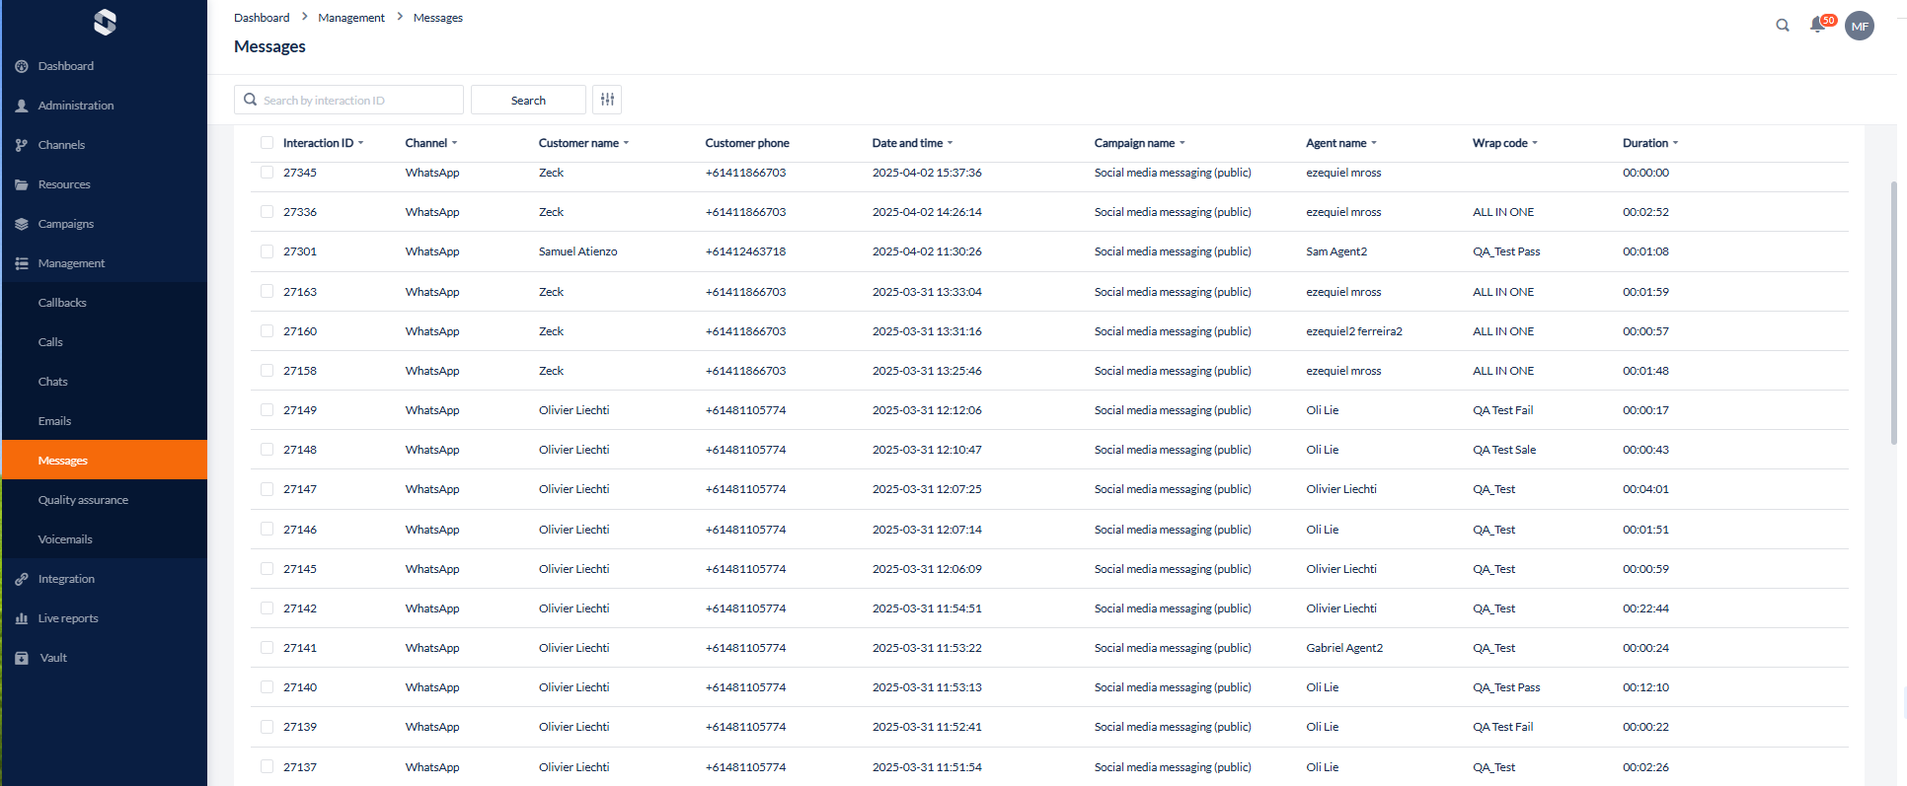Image resolution: width=1907 pixels, height=786 pixels.
Task: Select checkbox for interaction 27301
Action: [267, 251]
